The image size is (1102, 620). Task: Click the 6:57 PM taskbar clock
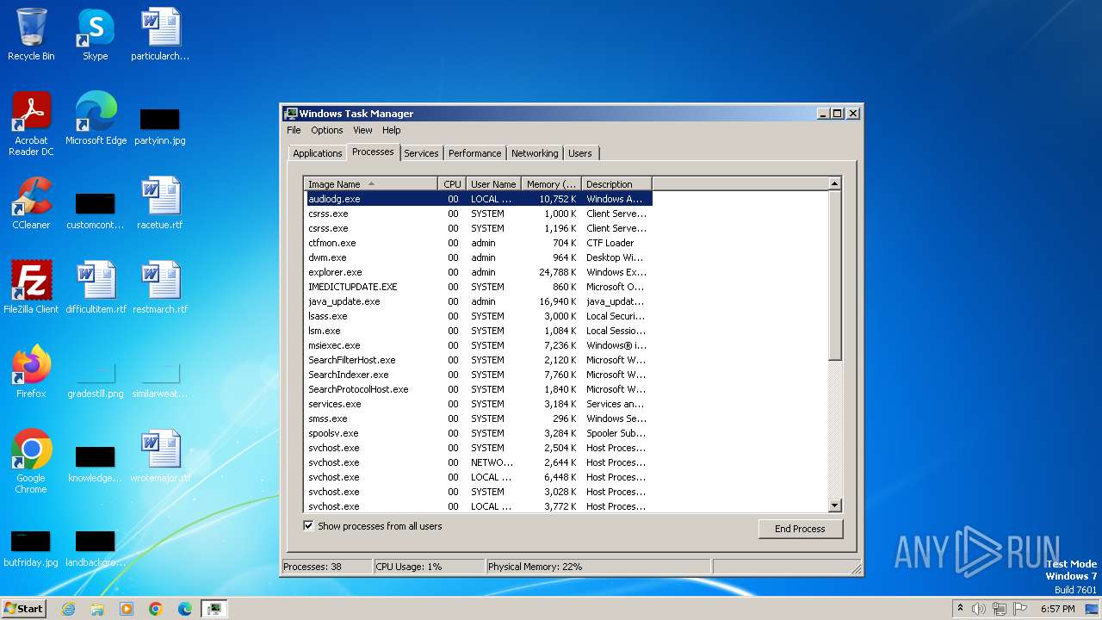(1057, 609)
